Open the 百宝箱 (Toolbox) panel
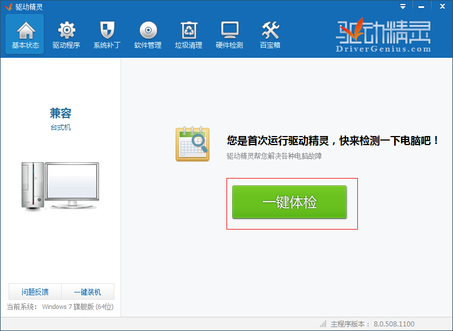The height and width of the screenshot is (331, 453). pos(270,34)
